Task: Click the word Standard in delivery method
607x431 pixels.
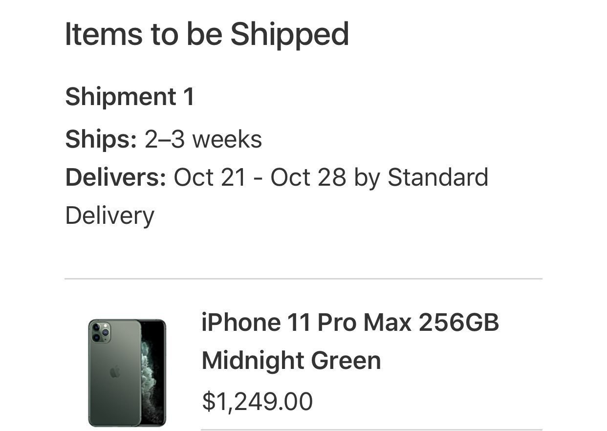Action: click(x=437, y=177)
